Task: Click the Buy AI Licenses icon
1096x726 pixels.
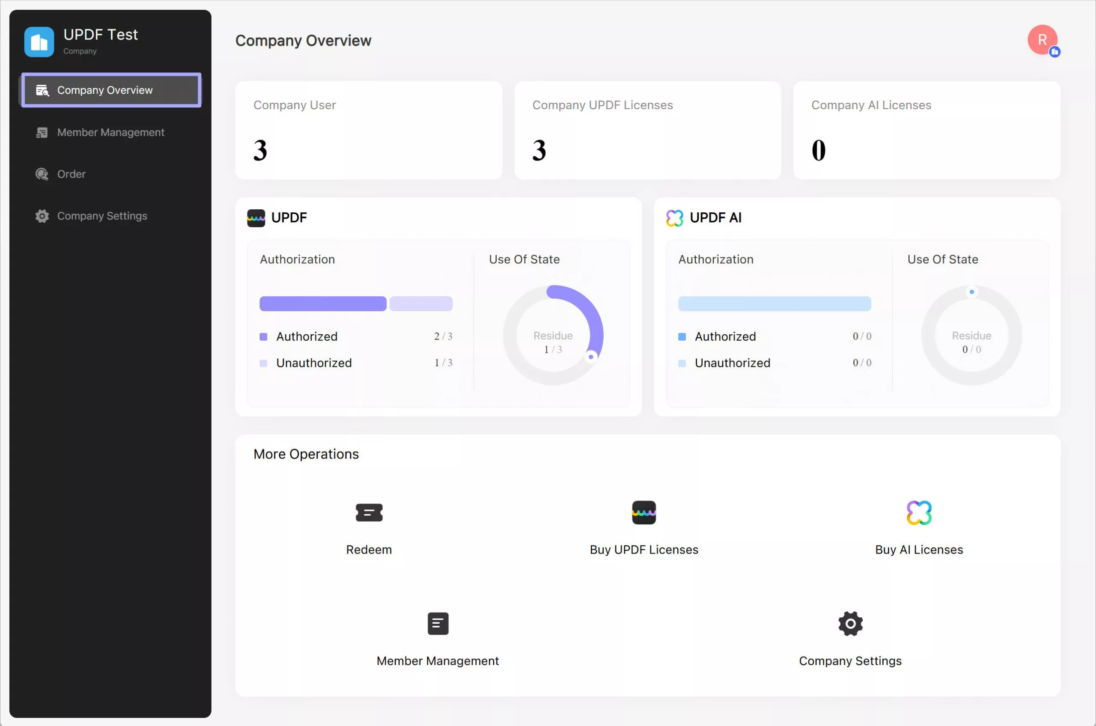Action: click(919, 512)
